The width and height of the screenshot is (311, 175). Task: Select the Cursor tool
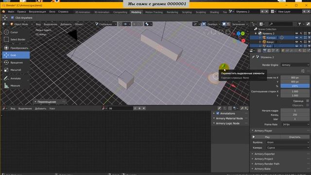click(16, 32)
